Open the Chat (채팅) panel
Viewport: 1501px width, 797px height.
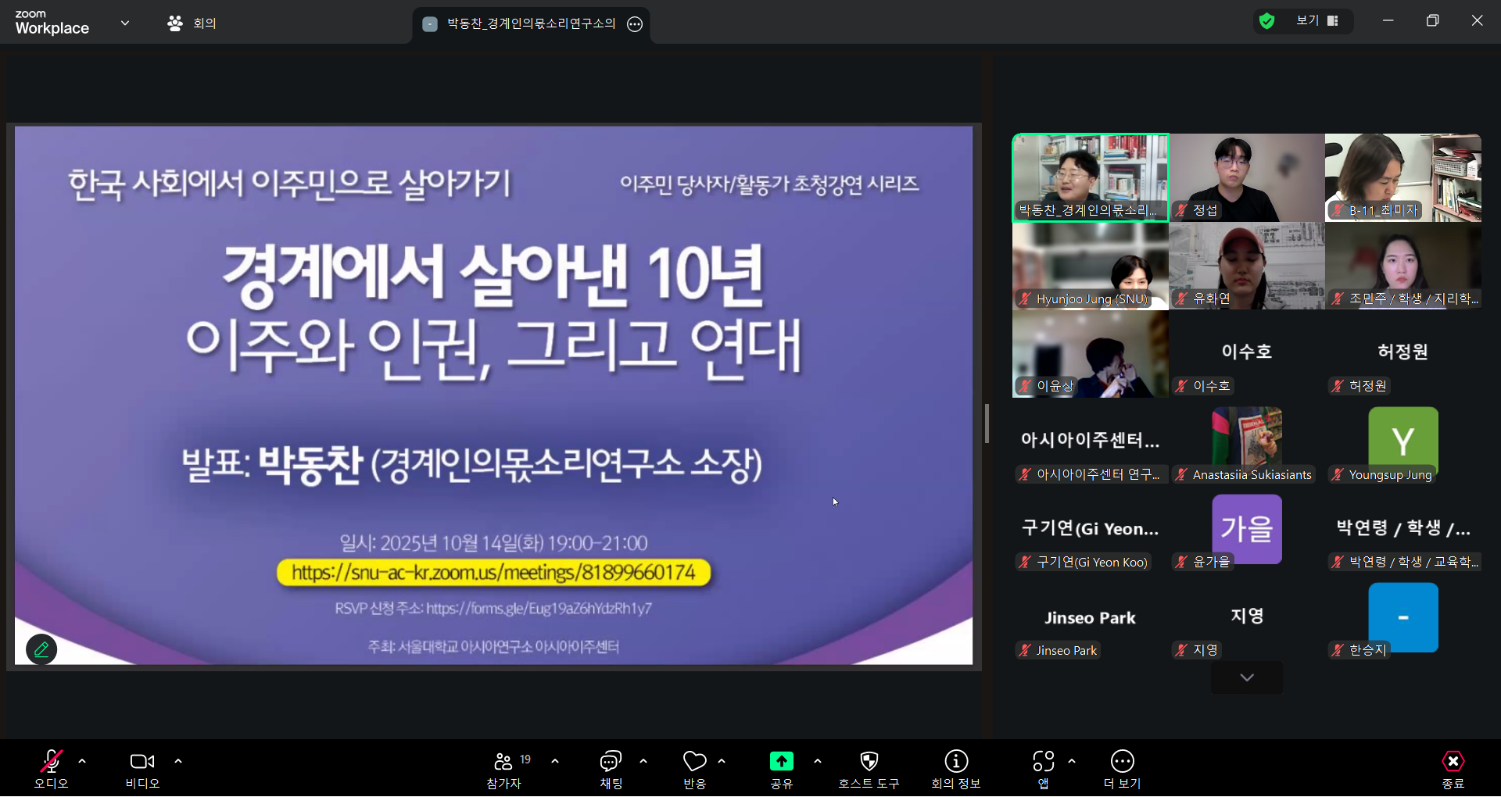coord(611,762)
